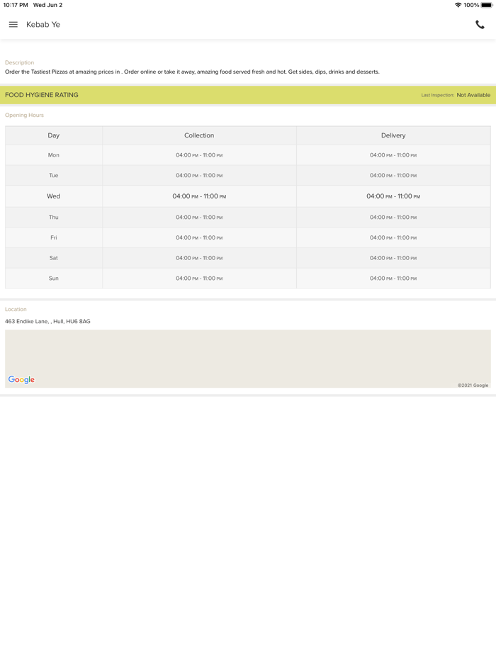Click the Last Inspection label
Screen dimensions: 496x662
(x=437, y=96)
